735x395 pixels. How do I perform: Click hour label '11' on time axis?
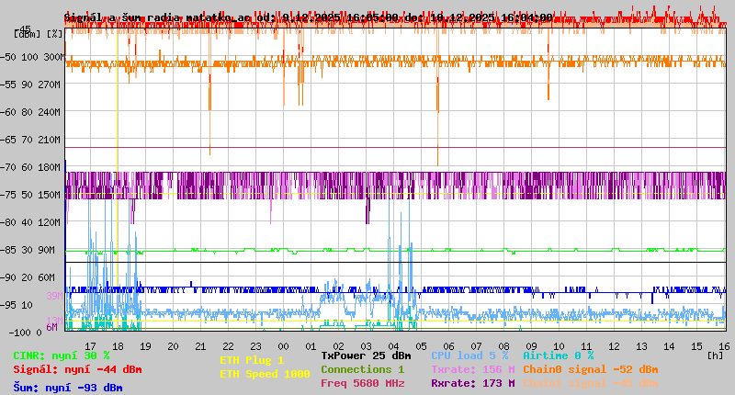586,346
